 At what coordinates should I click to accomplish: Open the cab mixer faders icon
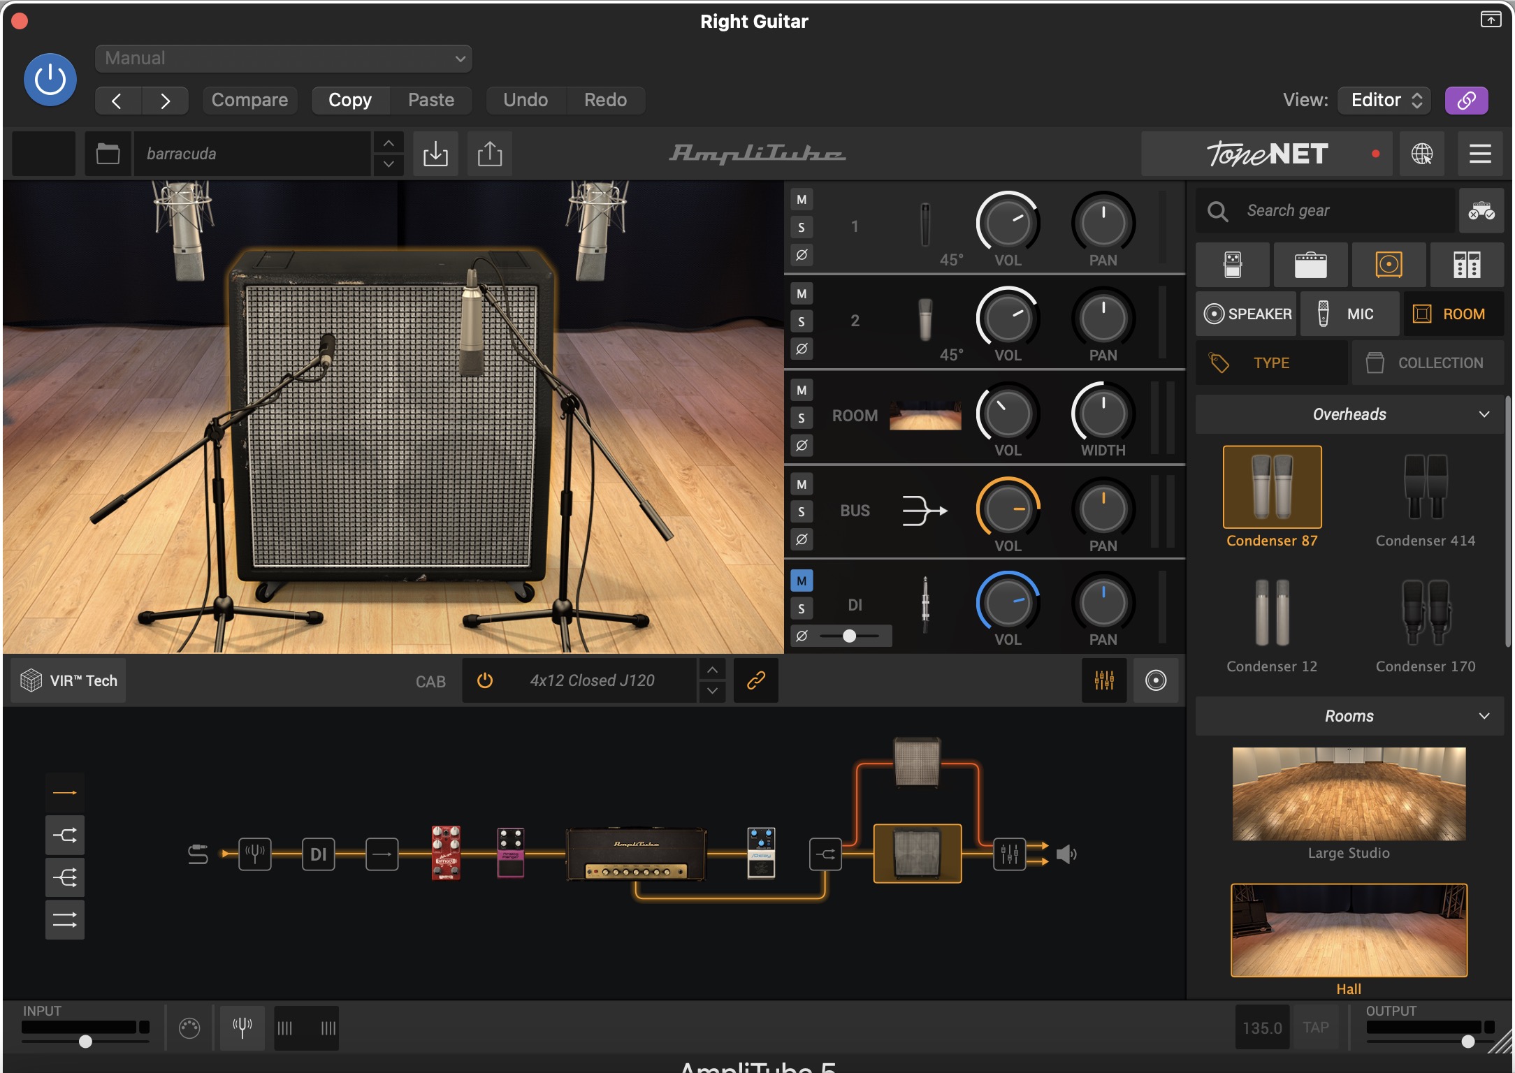1104,680
